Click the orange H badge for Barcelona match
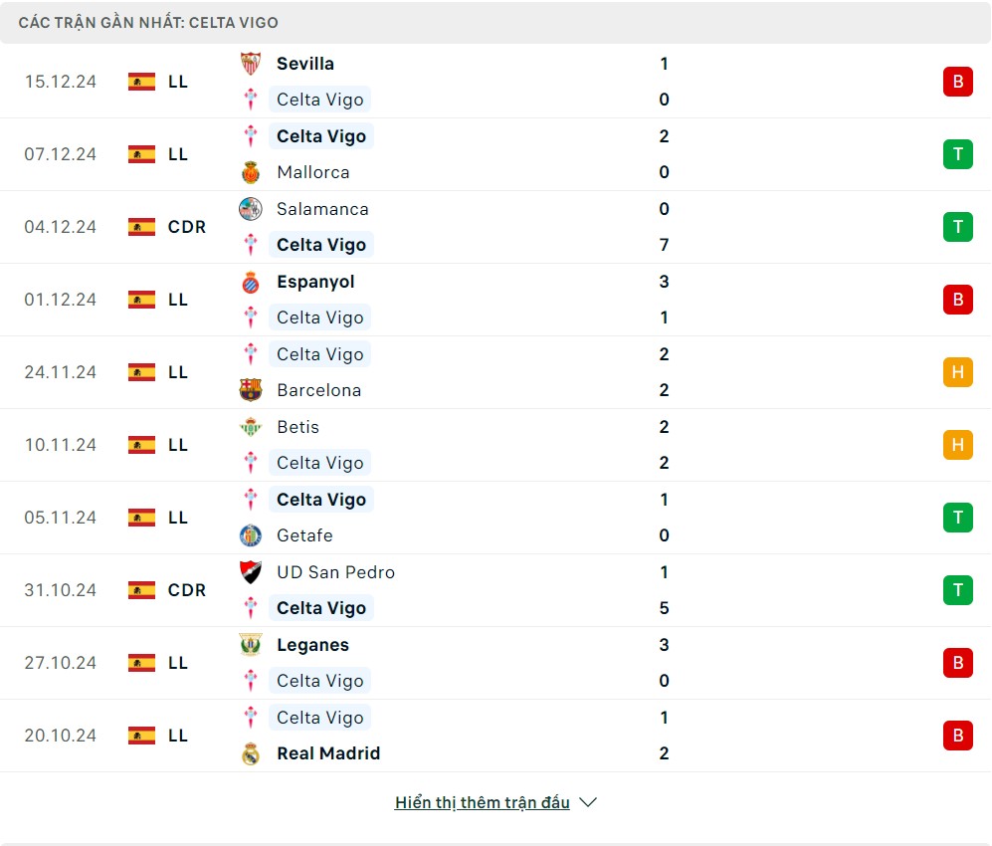992x846 pixels. click(957, 372)
